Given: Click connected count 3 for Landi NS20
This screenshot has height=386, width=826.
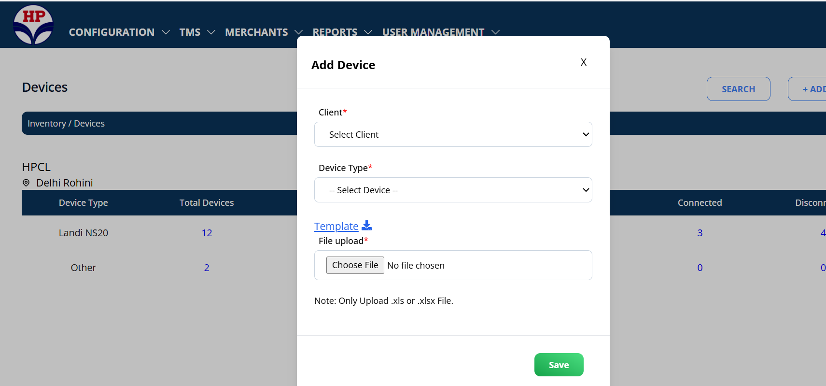Looking at the screenshot, I should tap(700, 233).
